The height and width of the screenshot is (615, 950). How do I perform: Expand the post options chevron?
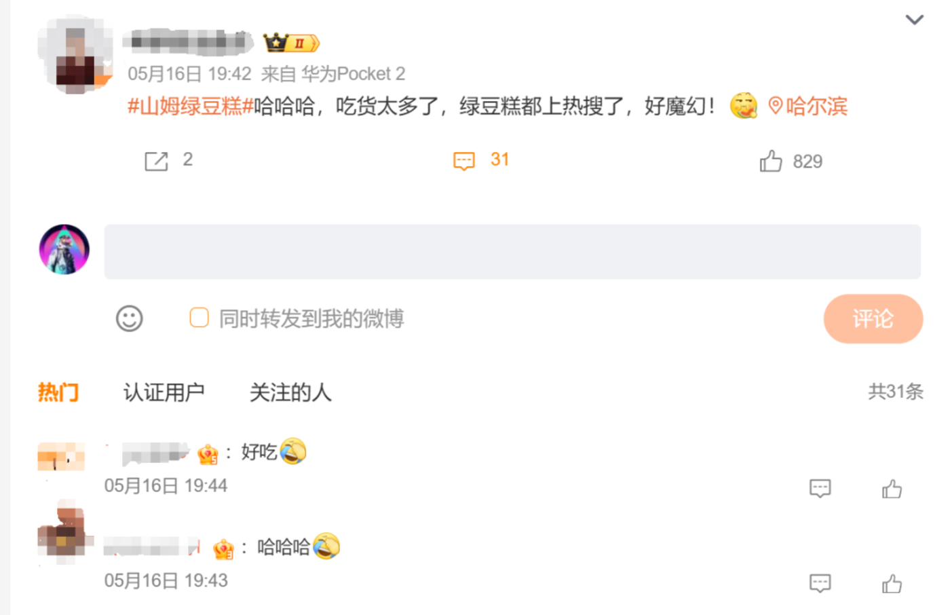coord(915,20)
